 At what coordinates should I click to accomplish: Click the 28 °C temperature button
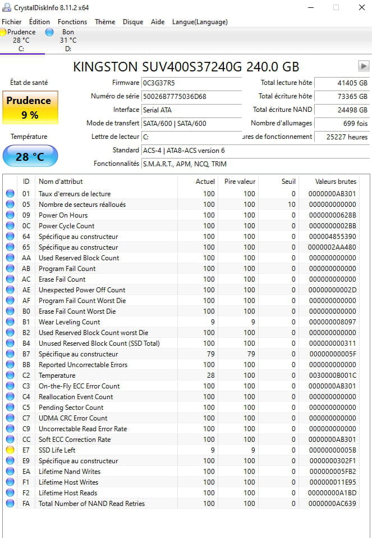coord(30,156)
